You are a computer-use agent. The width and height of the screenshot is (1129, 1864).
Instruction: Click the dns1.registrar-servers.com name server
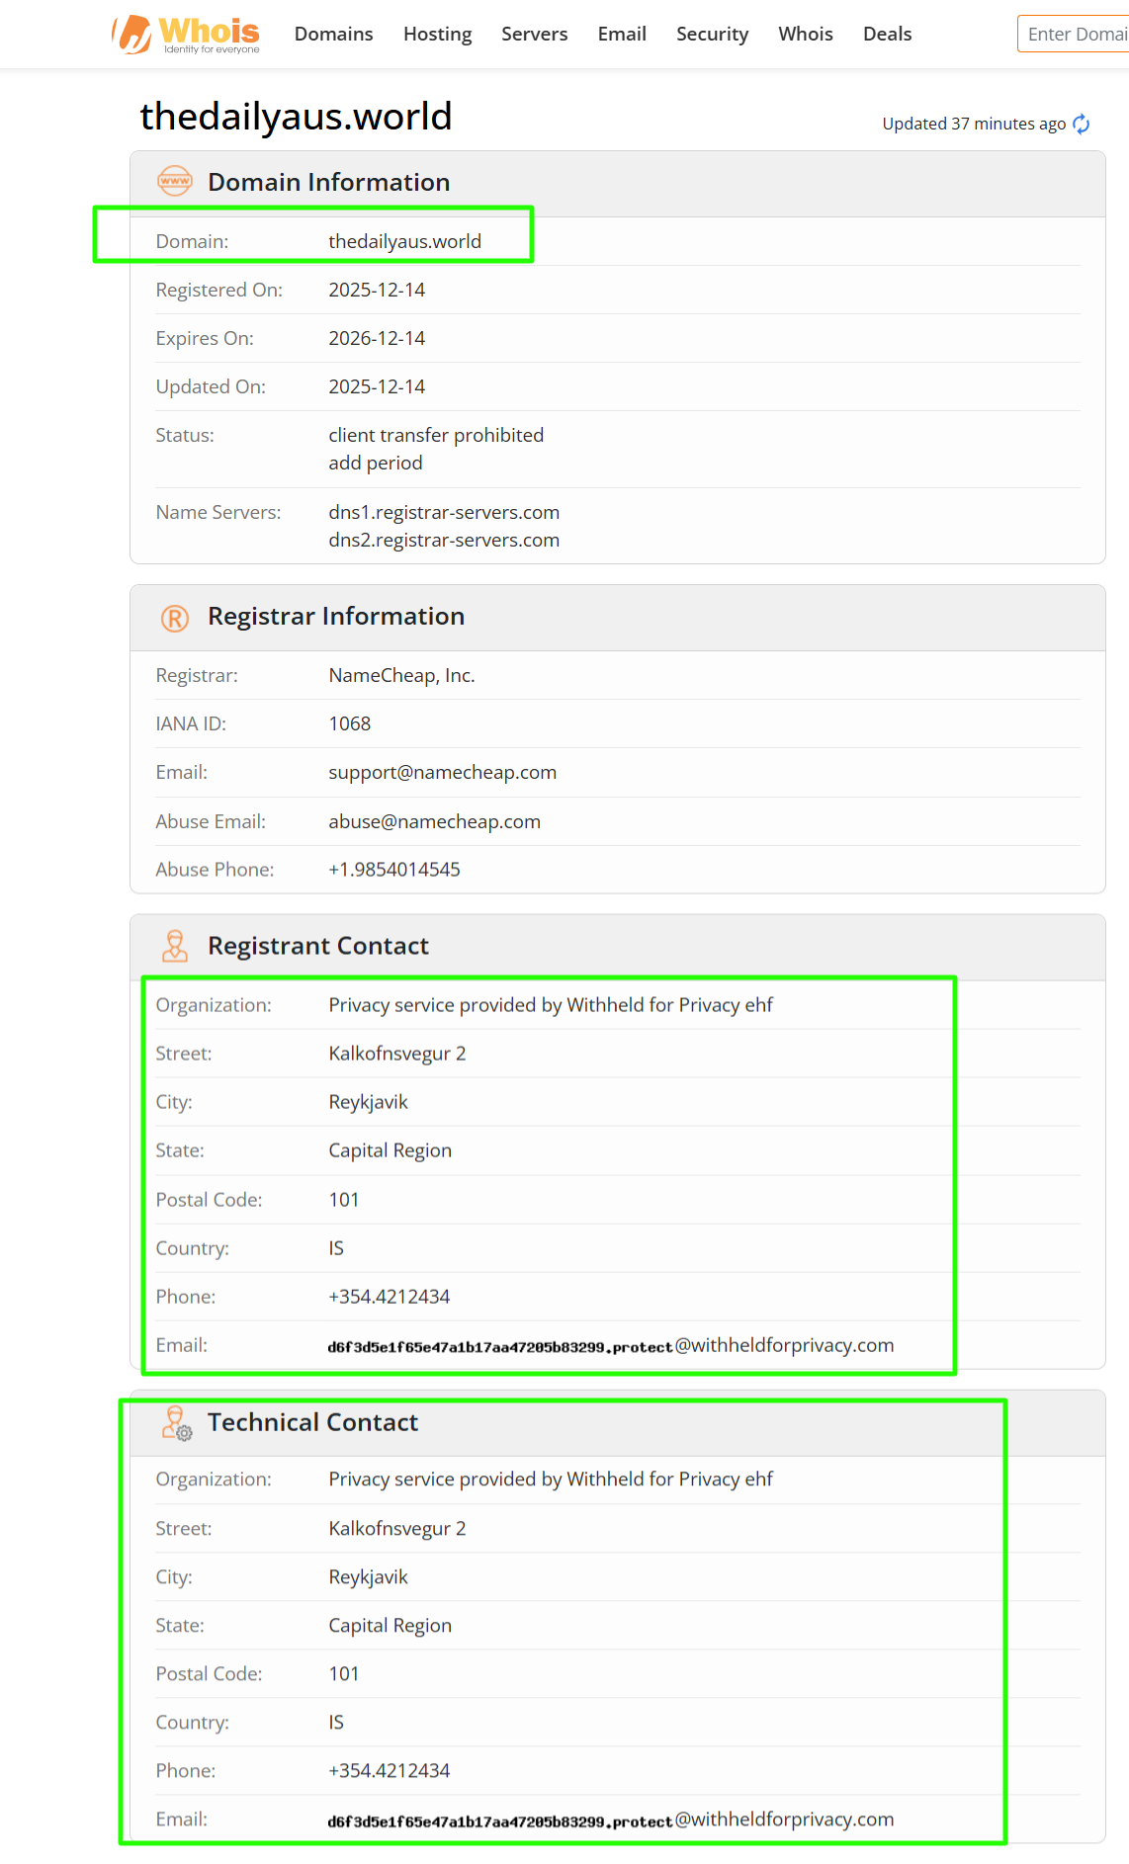(444, 512)
